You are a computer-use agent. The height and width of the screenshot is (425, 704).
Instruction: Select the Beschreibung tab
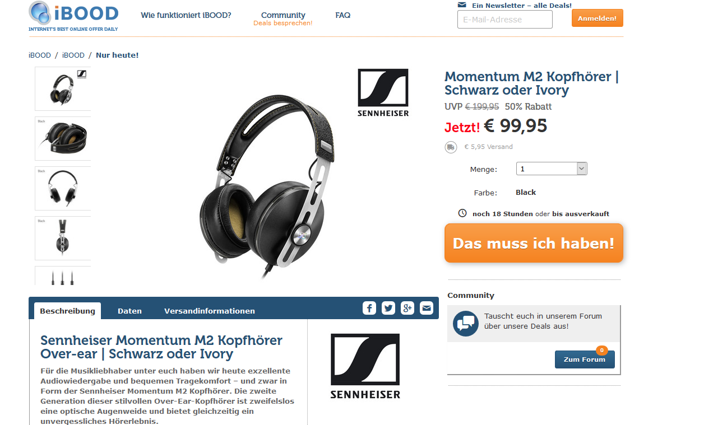tap(67, 311)
